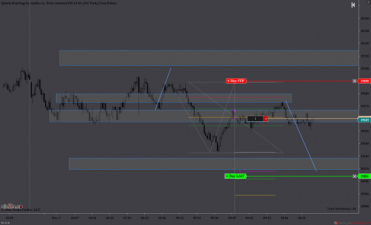This screenshot has height=225, width=371.
Task: Select the purple horizontal line above Buy LMT
Action: (x=255, y=171)
